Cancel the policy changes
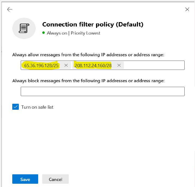The width and height of the screenshot is (195, 187). (55, 179)
